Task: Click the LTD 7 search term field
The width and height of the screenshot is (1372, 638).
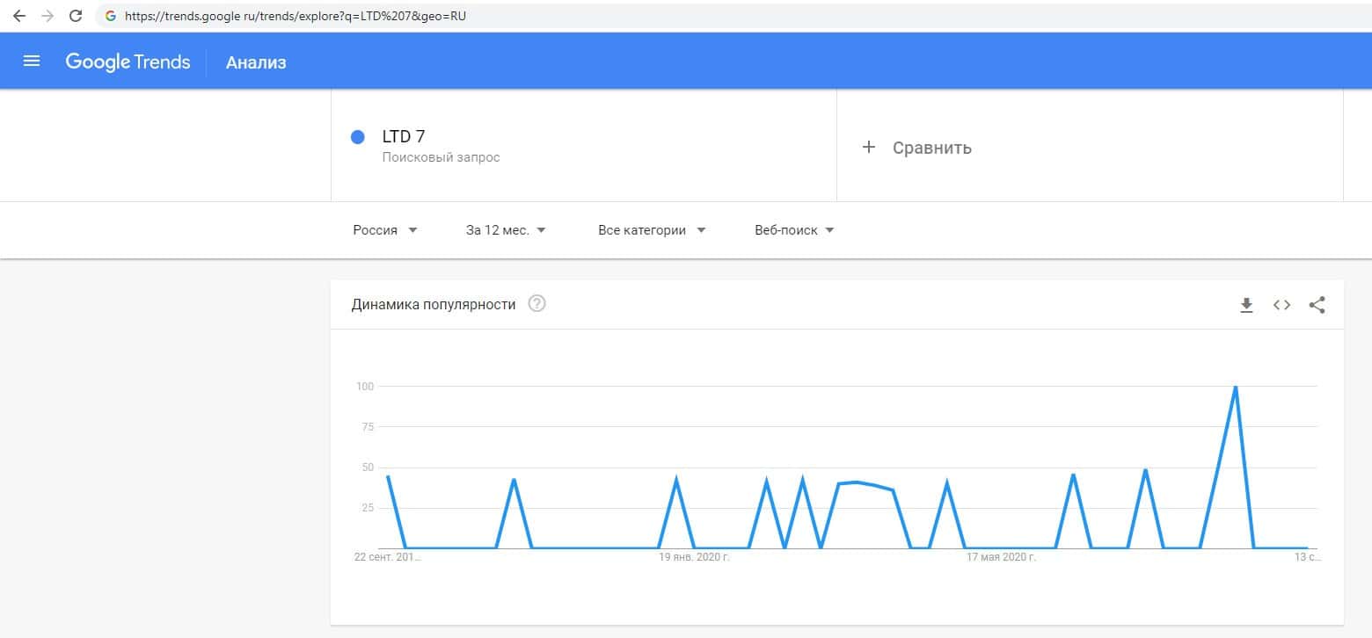Action: pyautogui.click(x=405, y=136)
